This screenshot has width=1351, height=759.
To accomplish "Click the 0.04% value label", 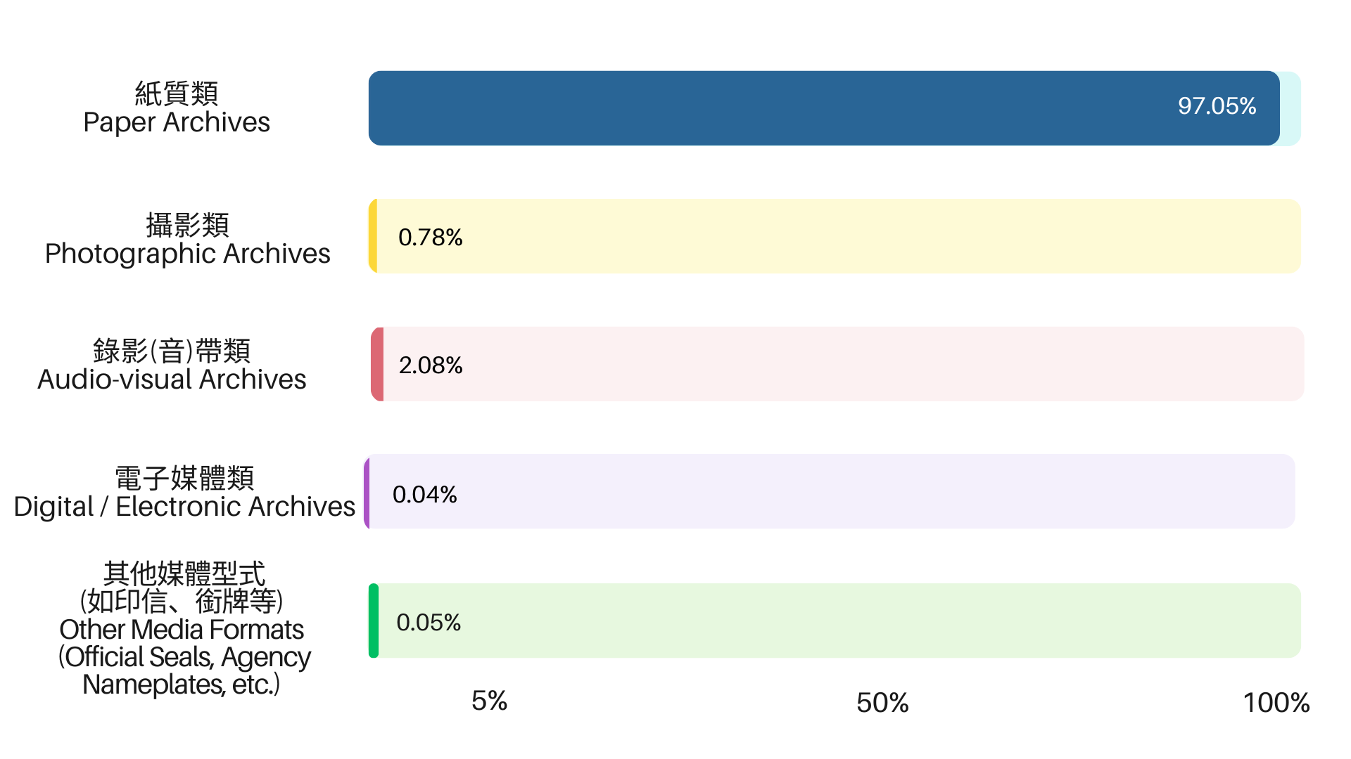I will [424, 495].
